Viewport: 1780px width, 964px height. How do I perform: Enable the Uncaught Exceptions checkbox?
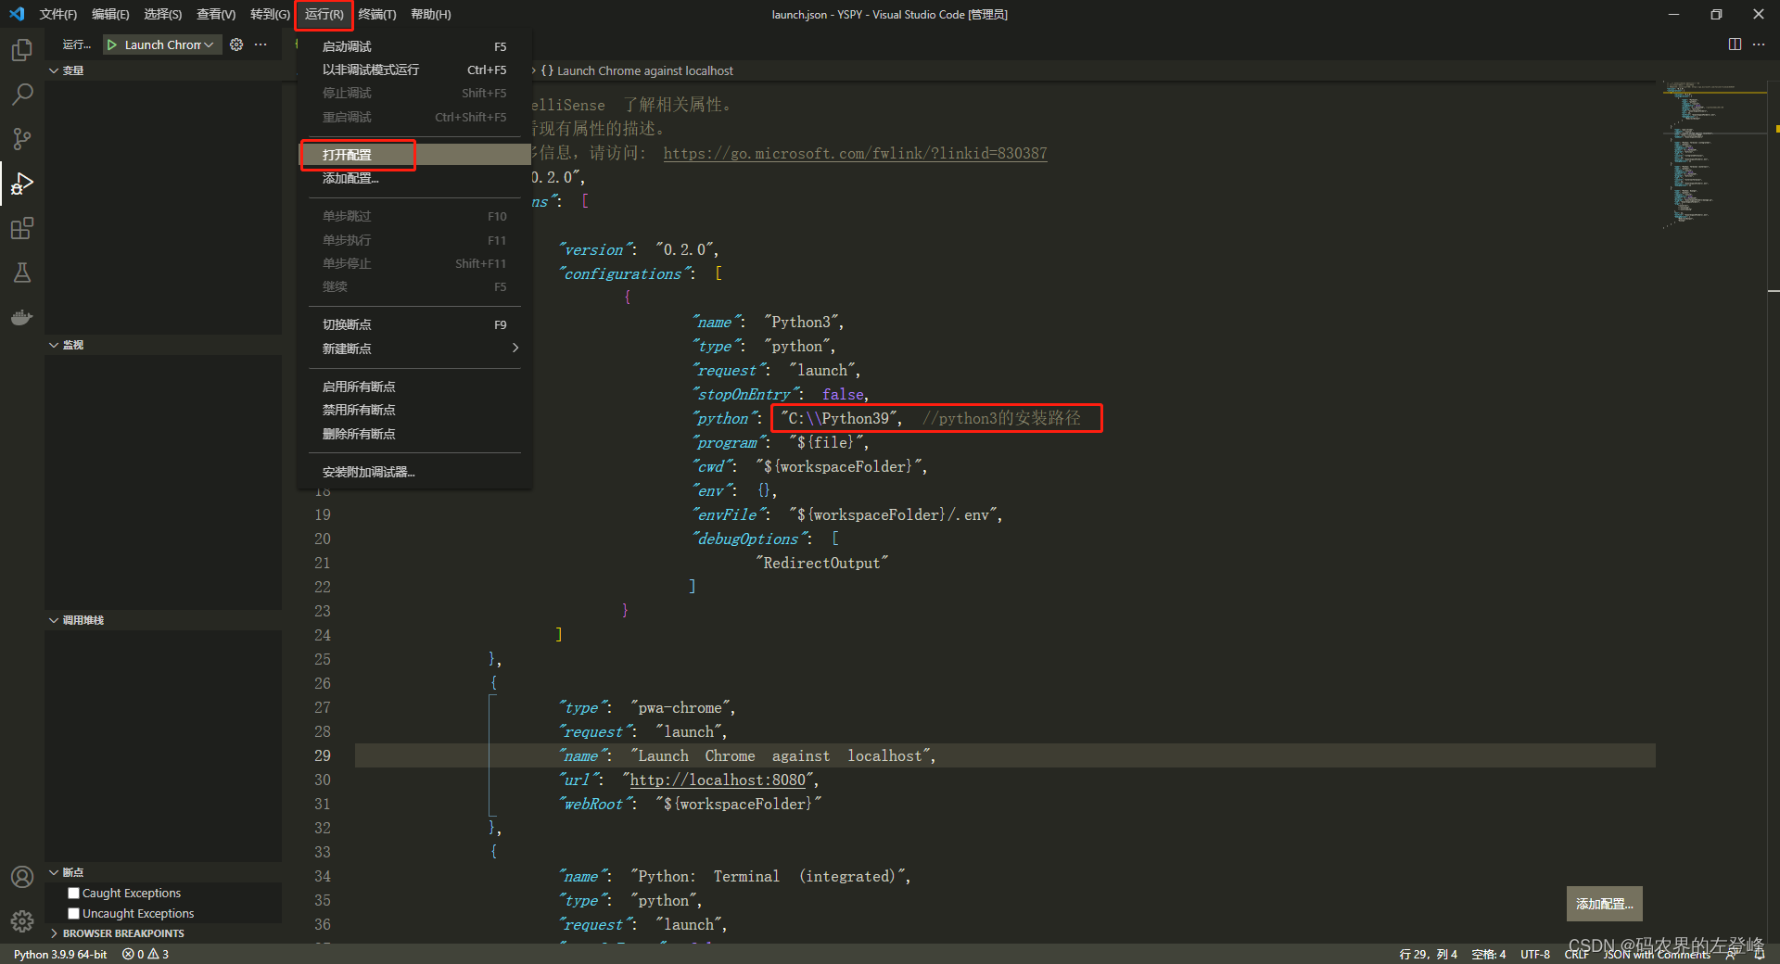74,914
